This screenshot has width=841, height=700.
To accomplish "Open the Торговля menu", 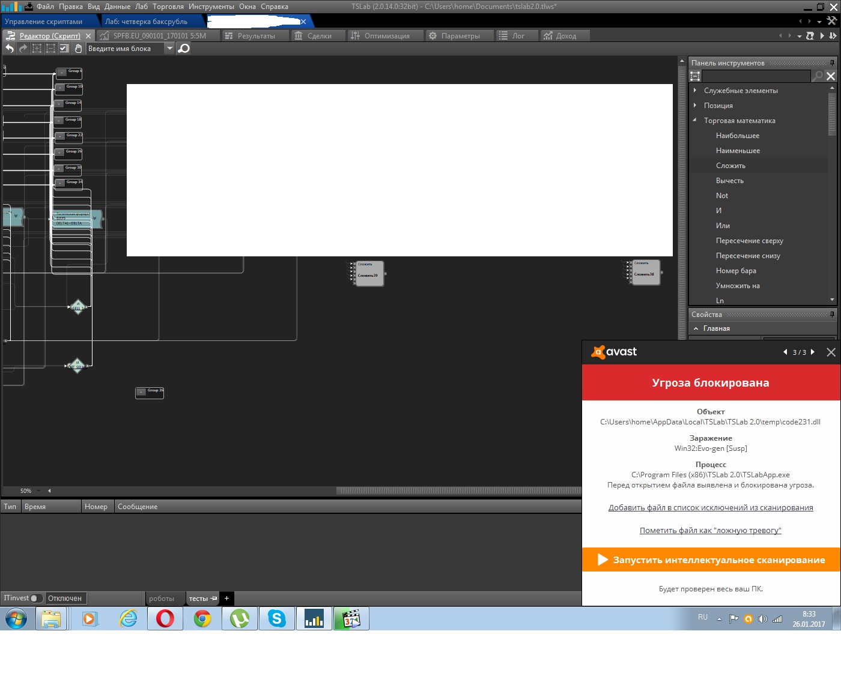I will [x=168, y=7].
